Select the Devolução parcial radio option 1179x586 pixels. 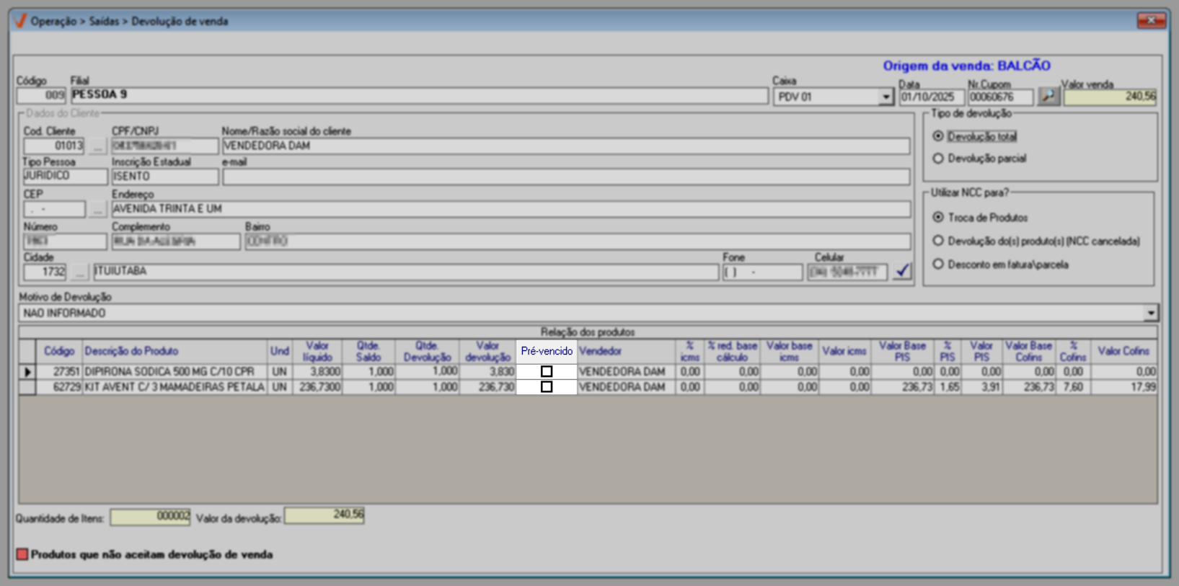(x=938, y=159)
